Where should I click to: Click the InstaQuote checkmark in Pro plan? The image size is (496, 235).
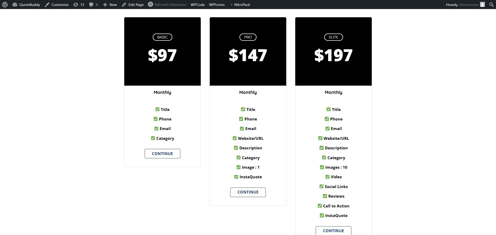coord(236,177)
